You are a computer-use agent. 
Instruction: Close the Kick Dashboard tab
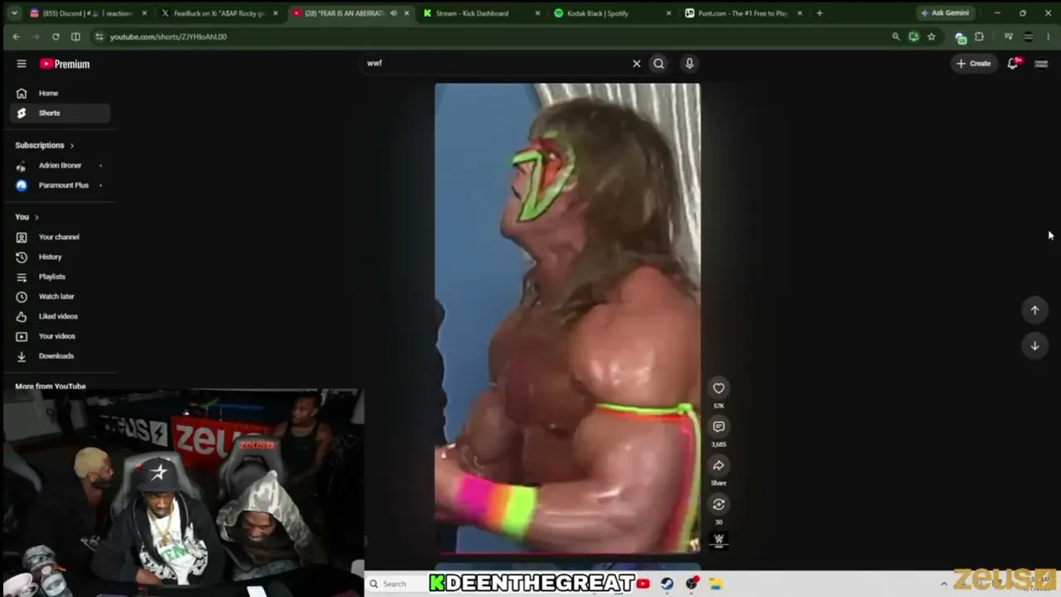click(537, 13)
